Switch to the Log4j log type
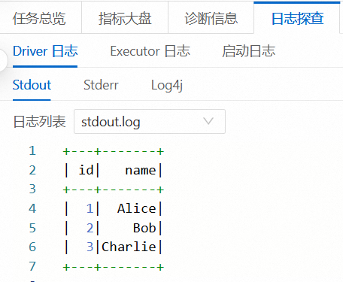The height and width of the screenshot is (282, 343). [x=167, y=85]
